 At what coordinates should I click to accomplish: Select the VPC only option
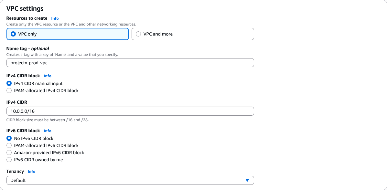click(13, 34)
